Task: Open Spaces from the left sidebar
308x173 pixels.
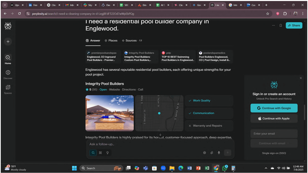Action: click(x=8, y=89)
